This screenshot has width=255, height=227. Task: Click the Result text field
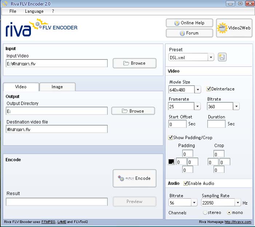coord(57,202)
